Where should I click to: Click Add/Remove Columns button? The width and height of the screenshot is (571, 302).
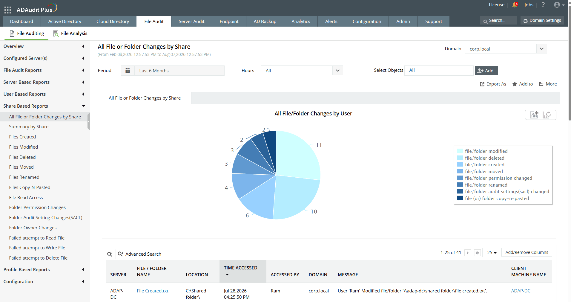click(x=527, y=252)
